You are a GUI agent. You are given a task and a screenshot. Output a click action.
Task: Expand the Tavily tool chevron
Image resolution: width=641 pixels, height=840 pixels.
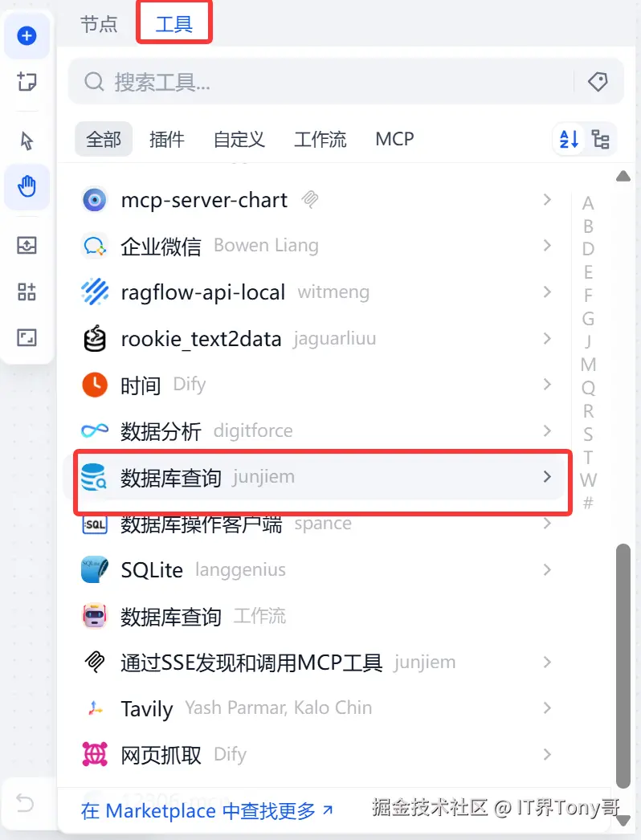coord(547,708)
